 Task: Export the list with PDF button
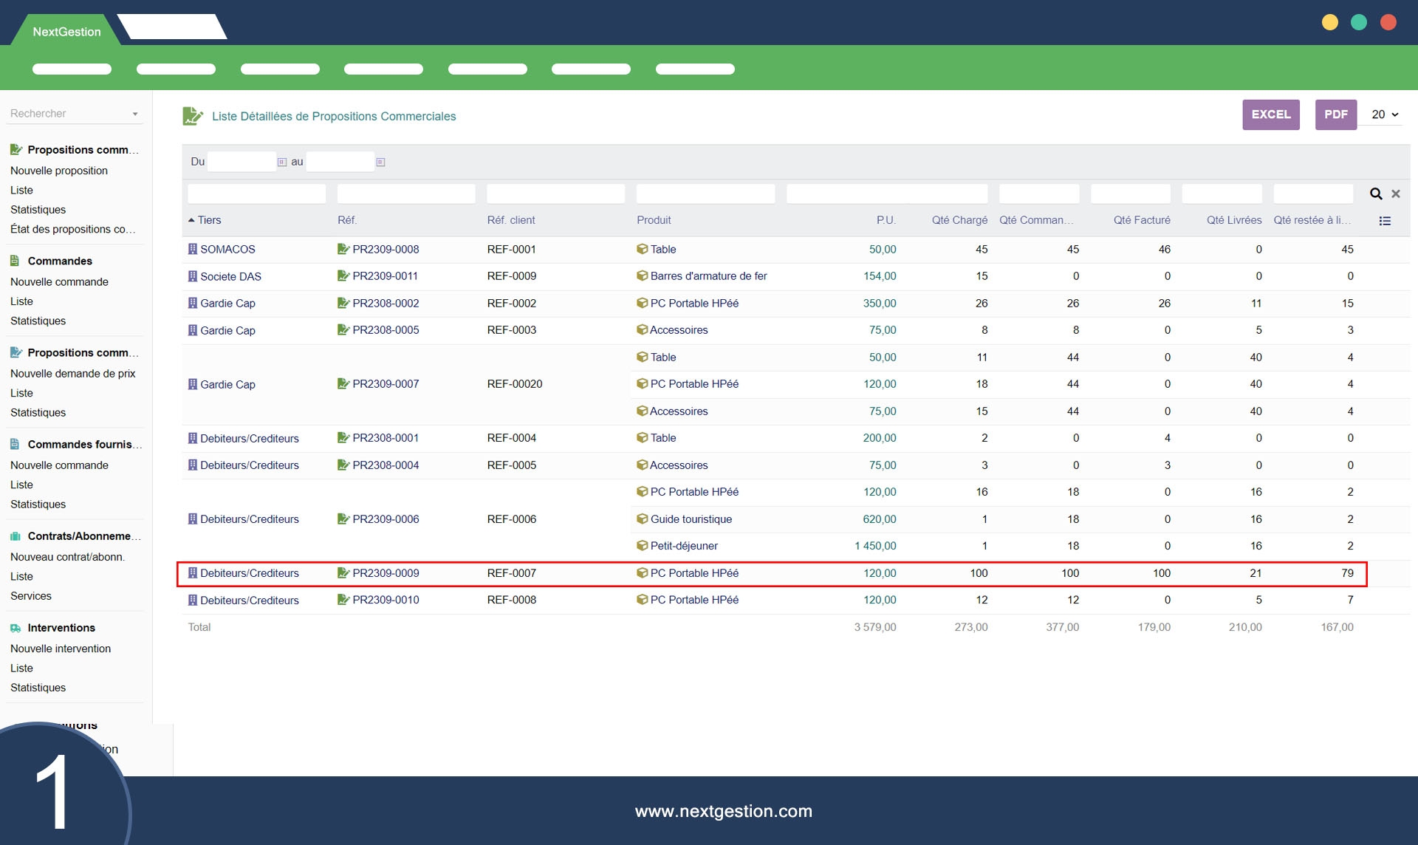tap(1335, 114)
